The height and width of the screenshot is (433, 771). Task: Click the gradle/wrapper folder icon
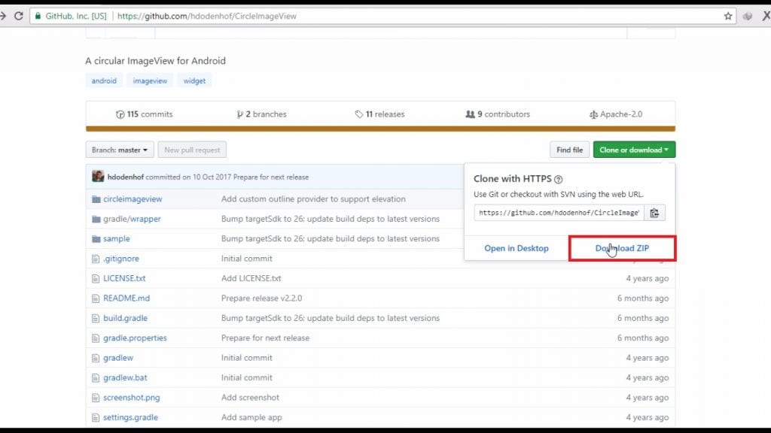[96, 219]
